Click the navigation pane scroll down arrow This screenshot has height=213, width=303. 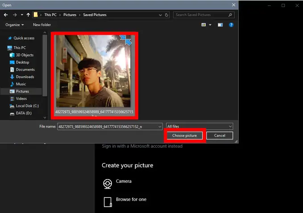click(45, 117)
